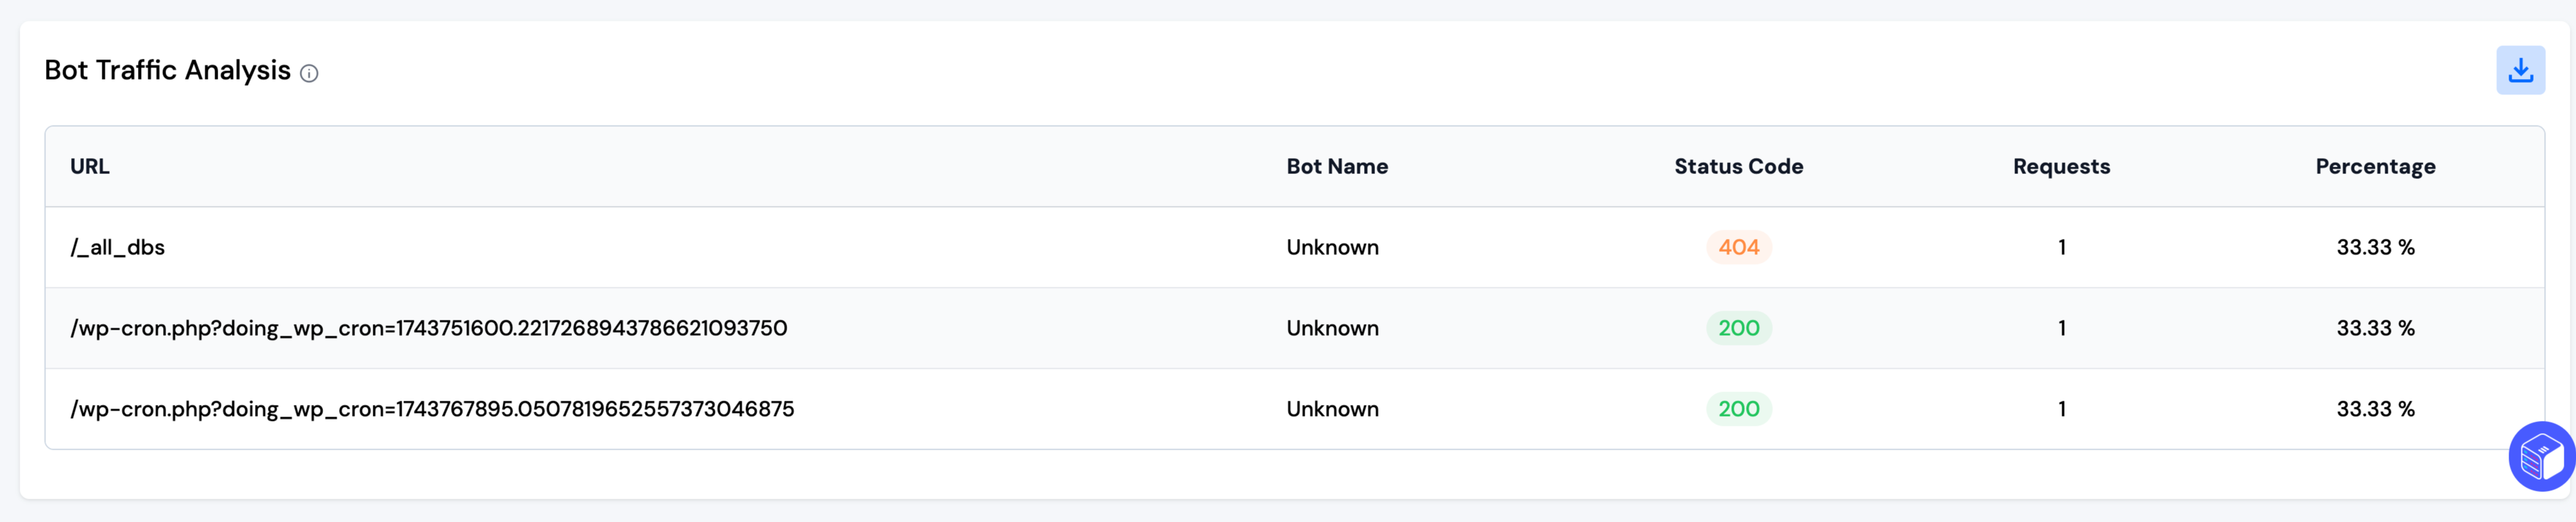Click Unknown bot name in the 046875 row
This screenshot has height=522, width=2576.
point(1332,409)
